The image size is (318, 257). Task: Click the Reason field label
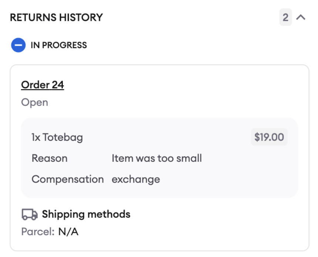click(x=50, y=158)
